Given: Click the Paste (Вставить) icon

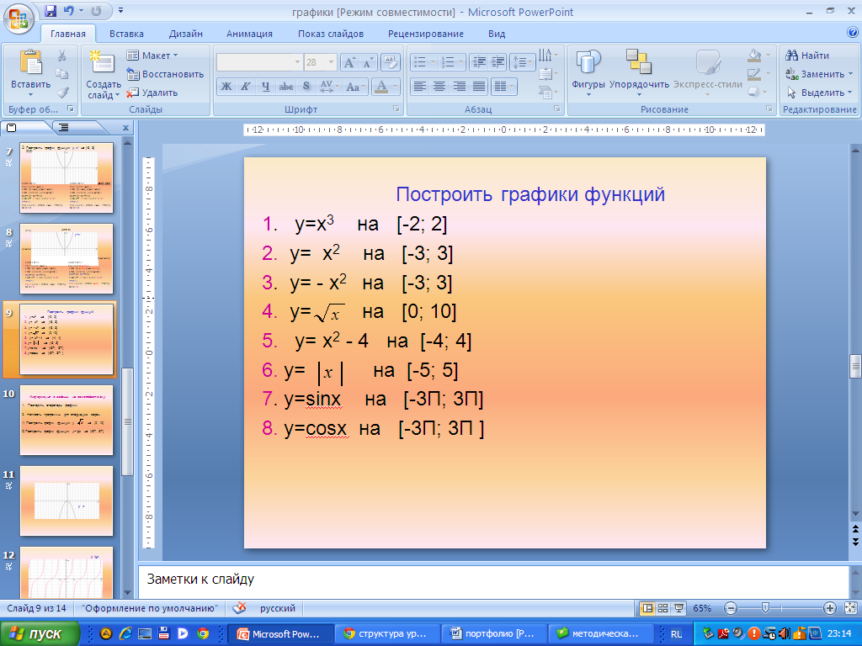Looking at the screenshot, I should pyautogui.click(x=30, y=63).
